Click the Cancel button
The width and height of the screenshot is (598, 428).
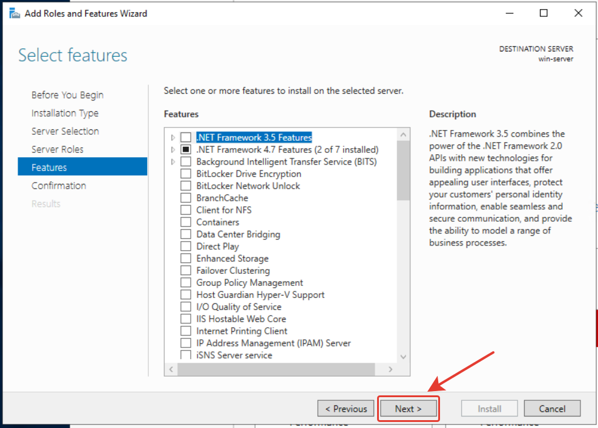pyautogui.click(x=552, y=409)
